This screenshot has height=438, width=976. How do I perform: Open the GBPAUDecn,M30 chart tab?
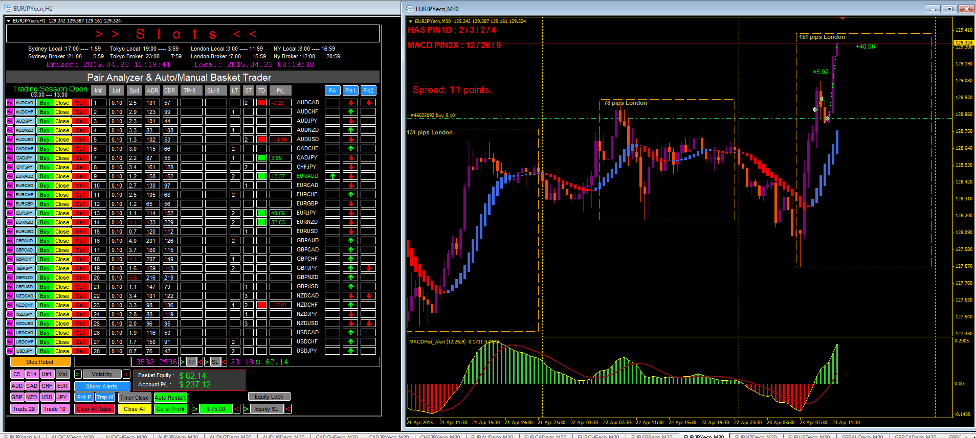coord(862,436)
